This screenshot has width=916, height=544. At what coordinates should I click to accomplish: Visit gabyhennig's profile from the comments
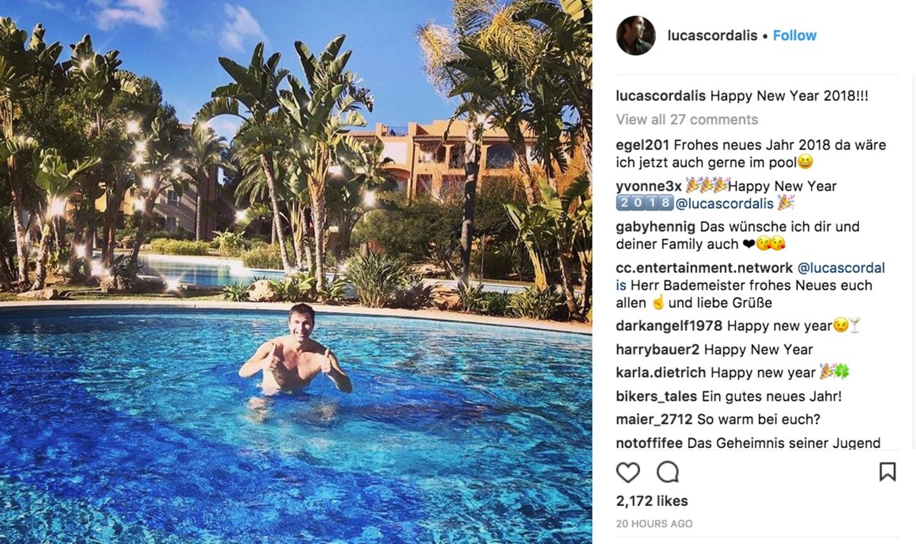pyautogui.click(x=656, y=227)
